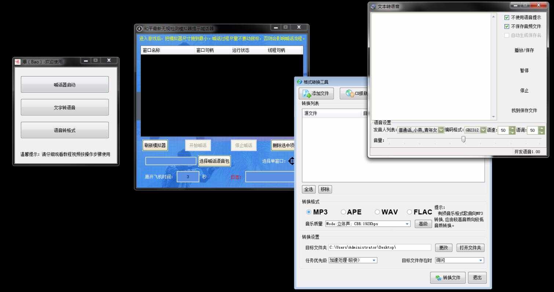
Task: Click the 文本转语音 title bar icon
Action: click(x=373, y=7)
